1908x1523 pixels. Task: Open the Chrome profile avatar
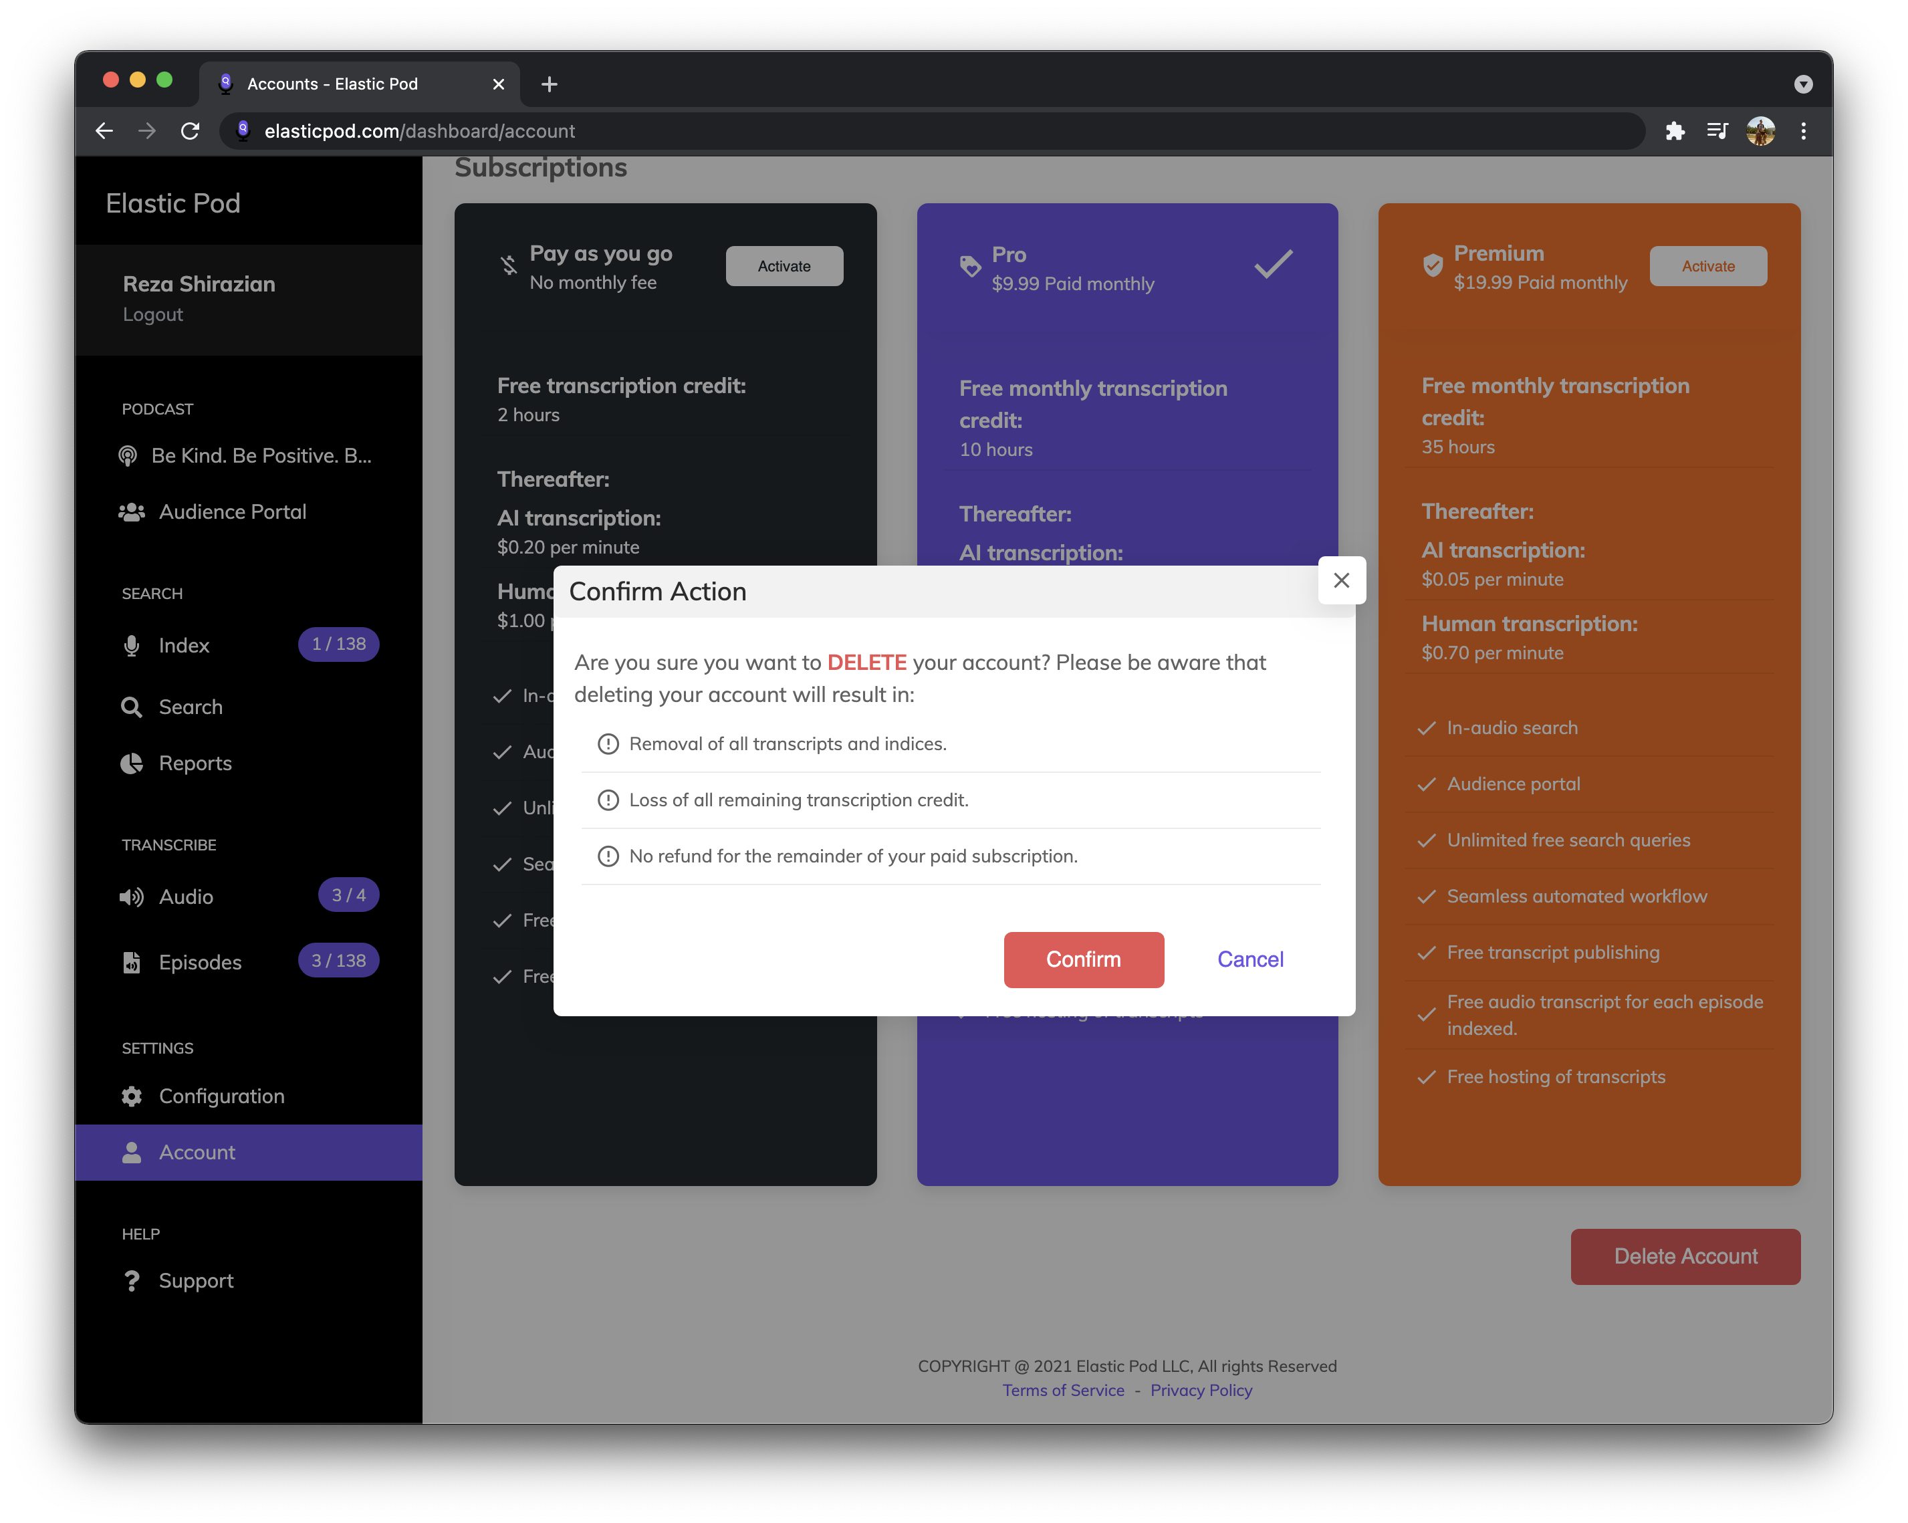[x=1760, y=131]
